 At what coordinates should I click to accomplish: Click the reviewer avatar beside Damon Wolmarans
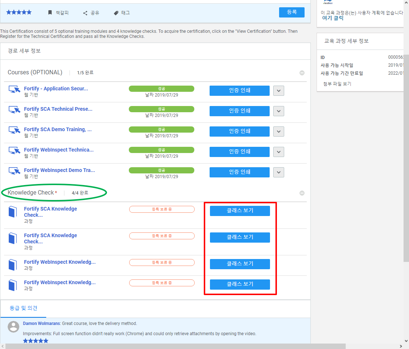click(13, 327)
